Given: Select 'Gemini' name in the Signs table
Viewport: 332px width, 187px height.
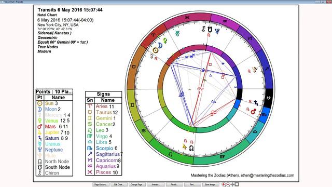Looking at the screenshot, I should pos(104,118).
